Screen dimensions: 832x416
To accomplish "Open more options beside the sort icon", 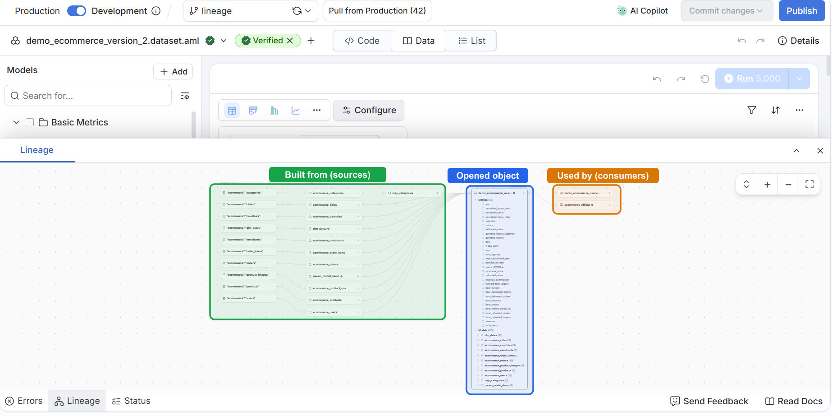I will click(800, 110).
